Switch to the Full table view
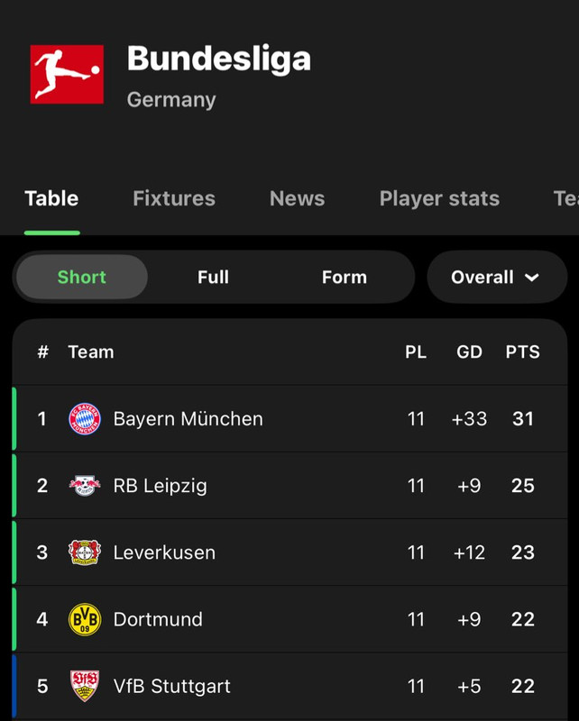This screenshot has height=721, width=579. coord(213,277)
